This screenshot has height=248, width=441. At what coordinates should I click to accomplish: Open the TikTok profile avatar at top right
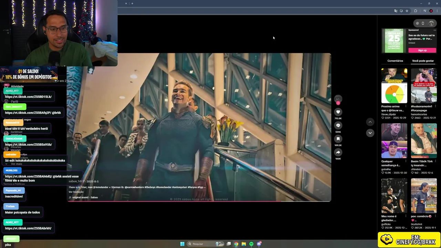coord(431,23)
